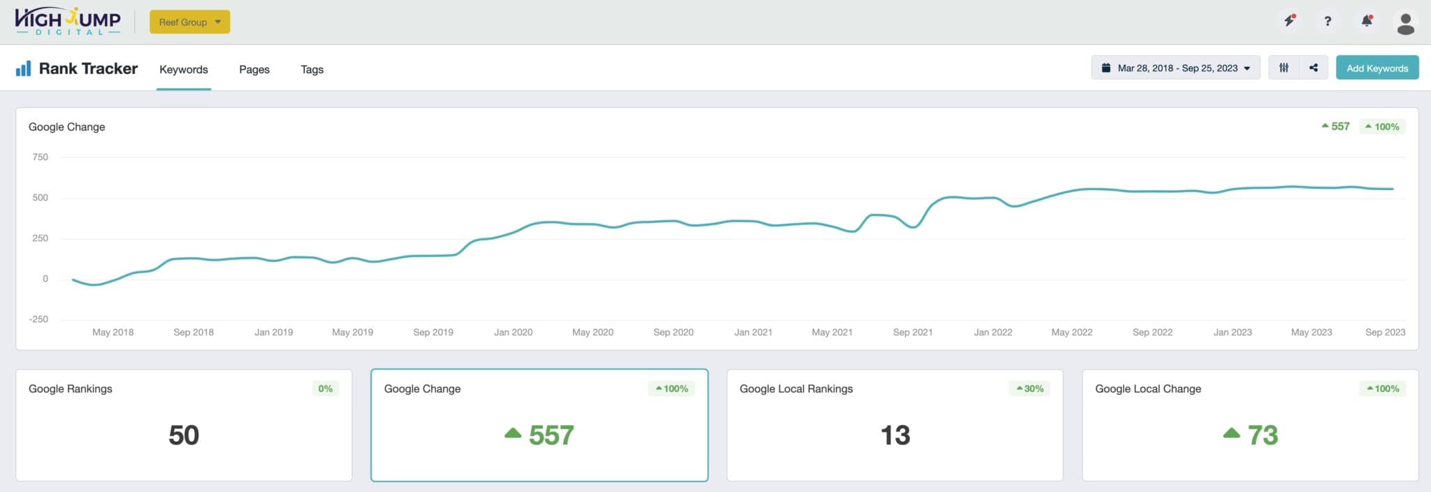Click the share icon button
This screenshot has height=492, width=1431.
click(x=1314, y=68)
